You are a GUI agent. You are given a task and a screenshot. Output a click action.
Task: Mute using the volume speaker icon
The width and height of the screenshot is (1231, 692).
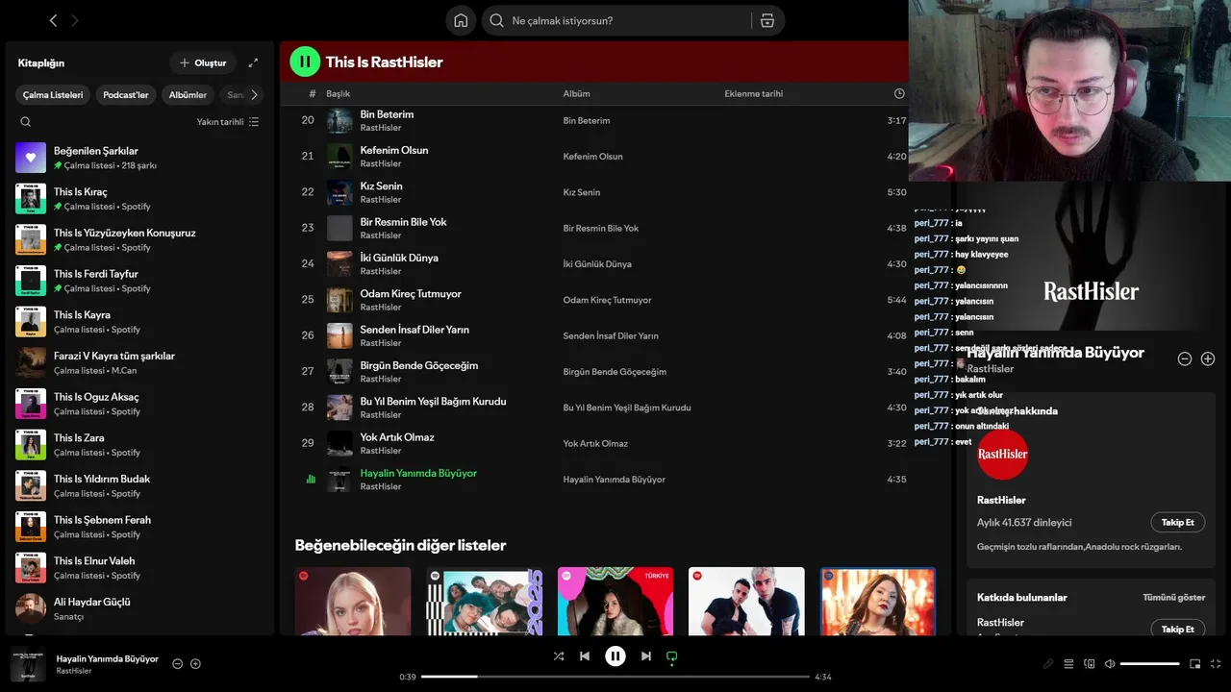1110,664
